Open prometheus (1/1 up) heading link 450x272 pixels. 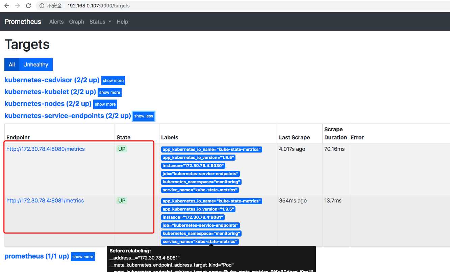pyautogui.click(x=37, y=256)
